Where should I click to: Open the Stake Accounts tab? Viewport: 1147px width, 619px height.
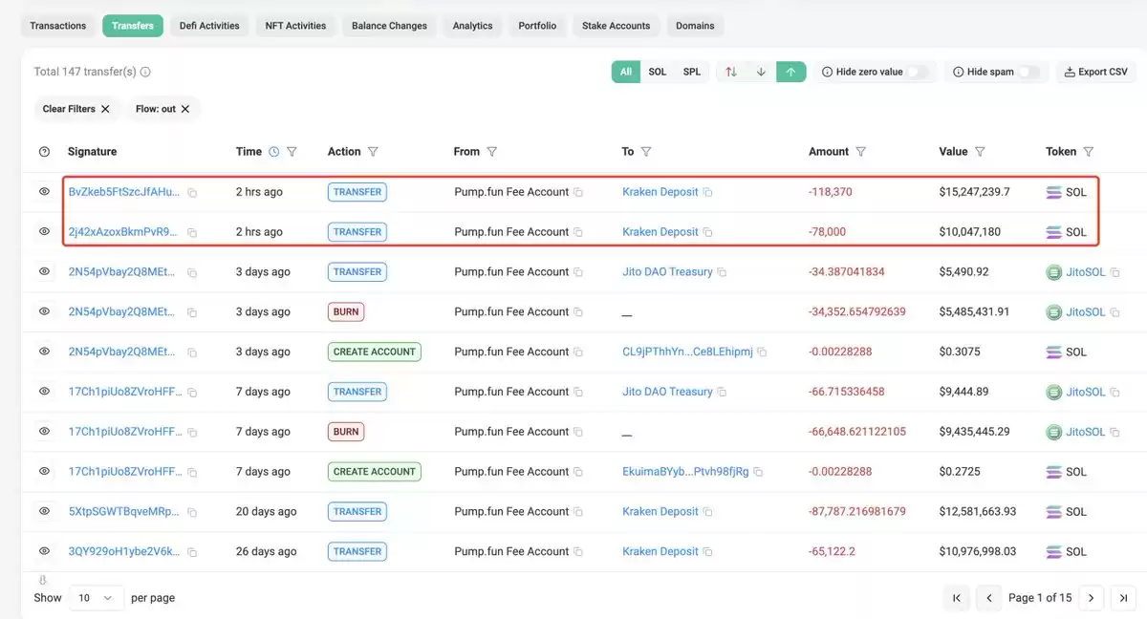point(616,26)
